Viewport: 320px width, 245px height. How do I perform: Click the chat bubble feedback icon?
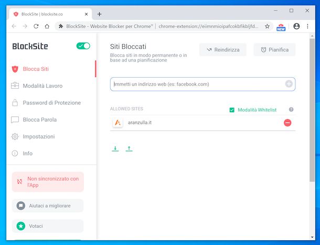(x=21, y=206)
